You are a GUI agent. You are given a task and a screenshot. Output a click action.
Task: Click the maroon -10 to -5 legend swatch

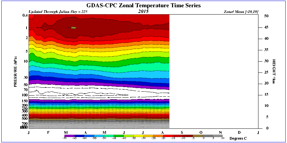pos(188,136)
